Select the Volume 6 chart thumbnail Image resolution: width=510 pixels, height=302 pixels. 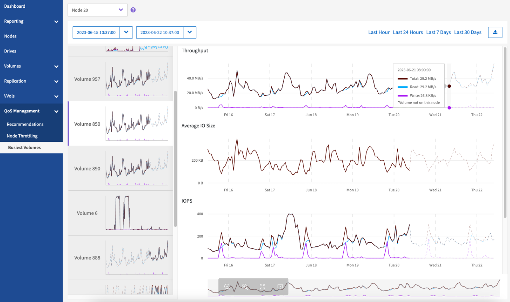(137, 213)
